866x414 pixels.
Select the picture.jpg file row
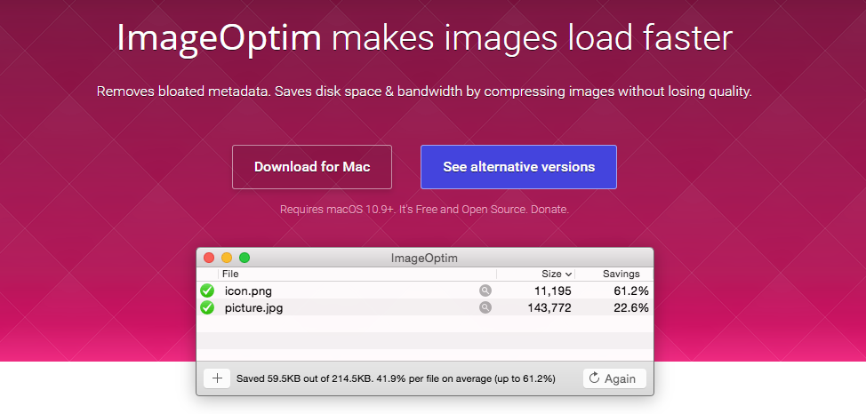click(x=425, y=307)
